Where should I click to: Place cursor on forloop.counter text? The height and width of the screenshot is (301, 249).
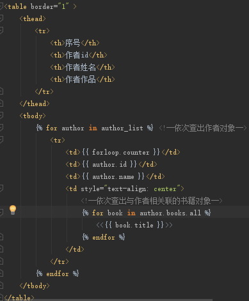(x=121, y=152)
